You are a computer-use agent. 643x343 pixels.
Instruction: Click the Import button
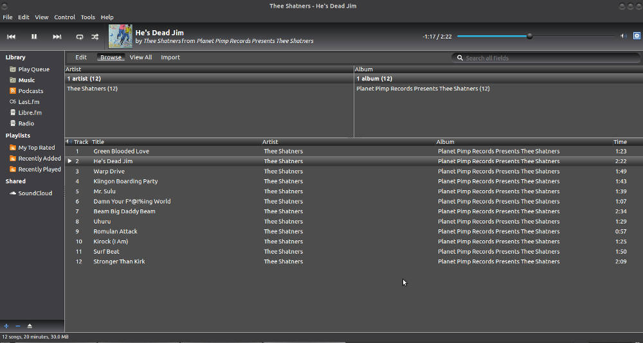170,57
